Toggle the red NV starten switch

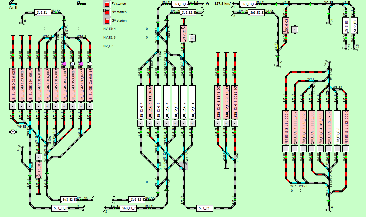click(107, 13)
